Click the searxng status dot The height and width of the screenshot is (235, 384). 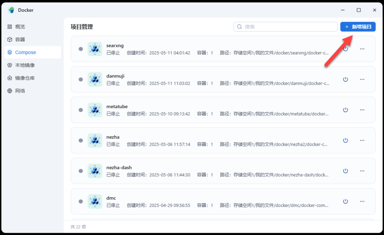click(x=81, y=49)
